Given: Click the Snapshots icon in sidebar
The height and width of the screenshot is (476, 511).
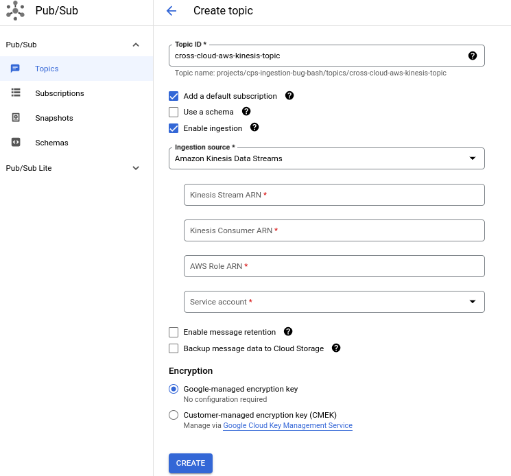Looking at the screenshot, I should pyautogui.click(x=16, y=117).
